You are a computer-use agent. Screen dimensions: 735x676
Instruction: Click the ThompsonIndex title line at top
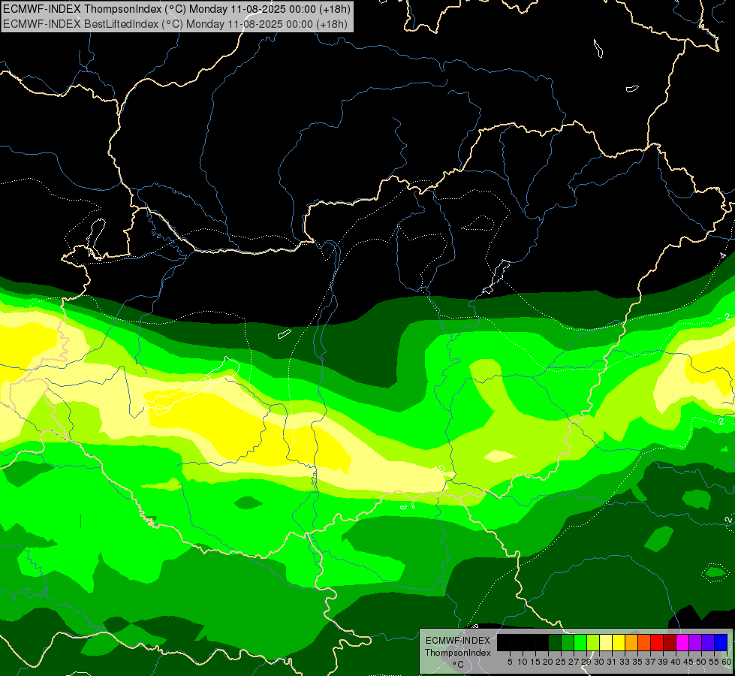[176, 8]
